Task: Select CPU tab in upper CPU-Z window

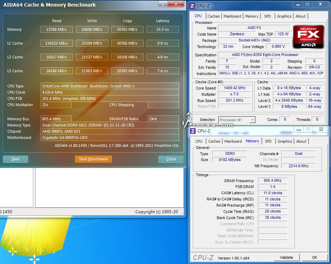Action: 198,16
